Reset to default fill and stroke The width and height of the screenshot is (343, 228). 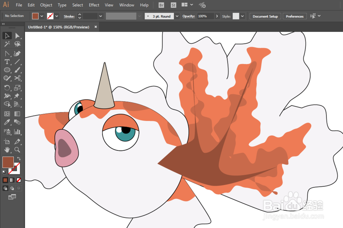(x=4, y=172)
